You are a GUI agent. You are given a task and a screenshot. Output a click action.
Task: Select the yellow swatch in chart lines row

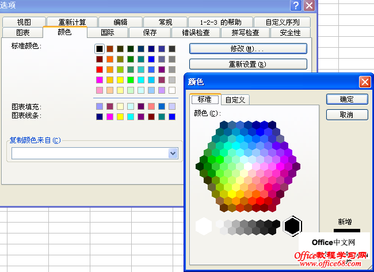pos(120,117)
